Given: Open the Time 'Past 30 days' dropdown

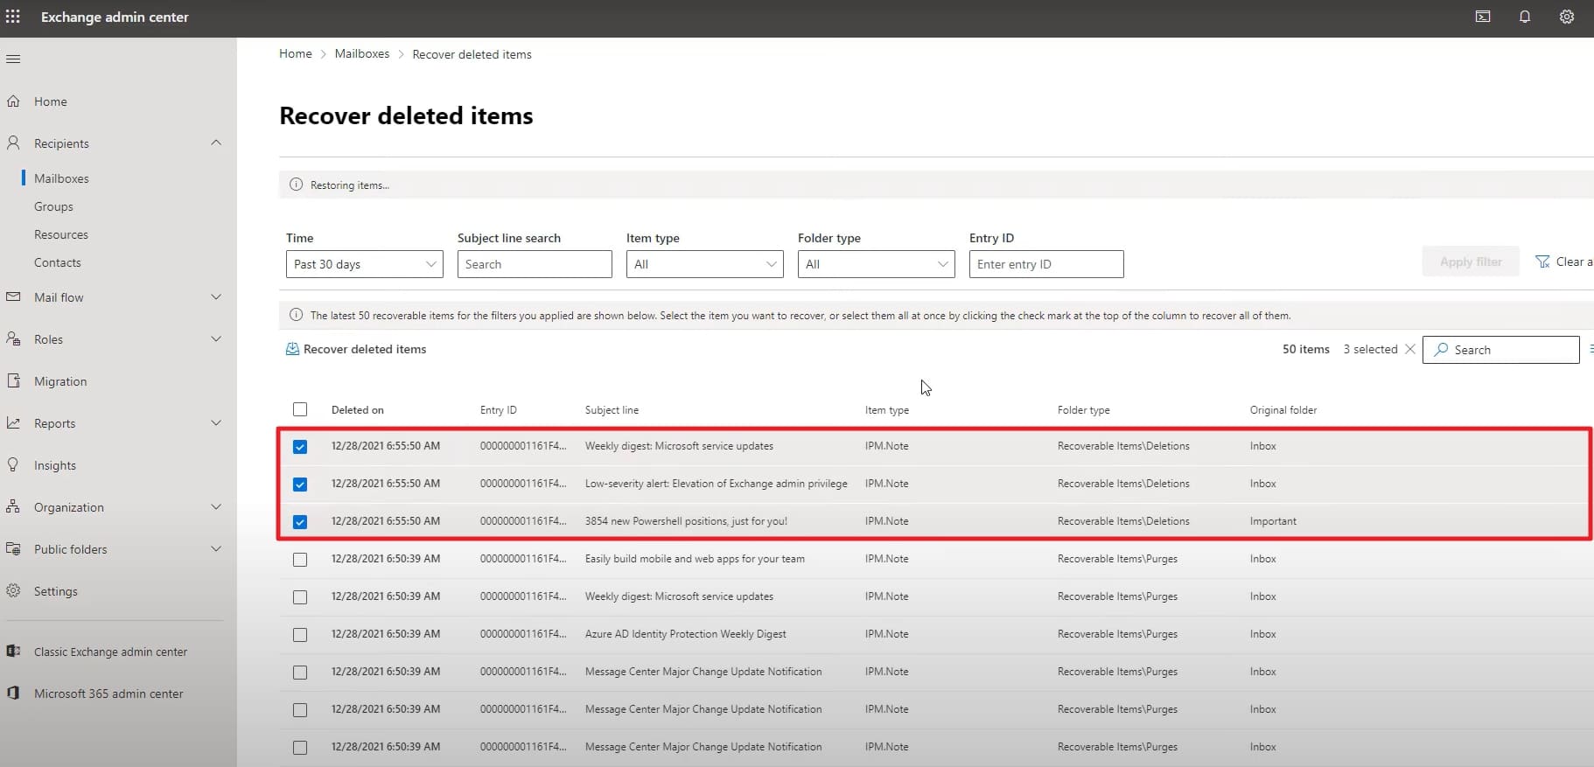Looking at the screenshot, I should coord(364,264).
